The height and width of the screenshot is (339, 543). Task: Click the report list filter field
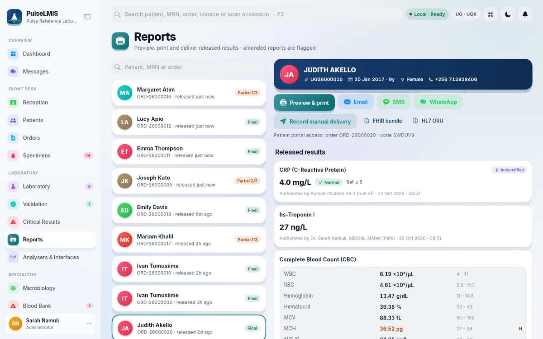click(189, 67)
